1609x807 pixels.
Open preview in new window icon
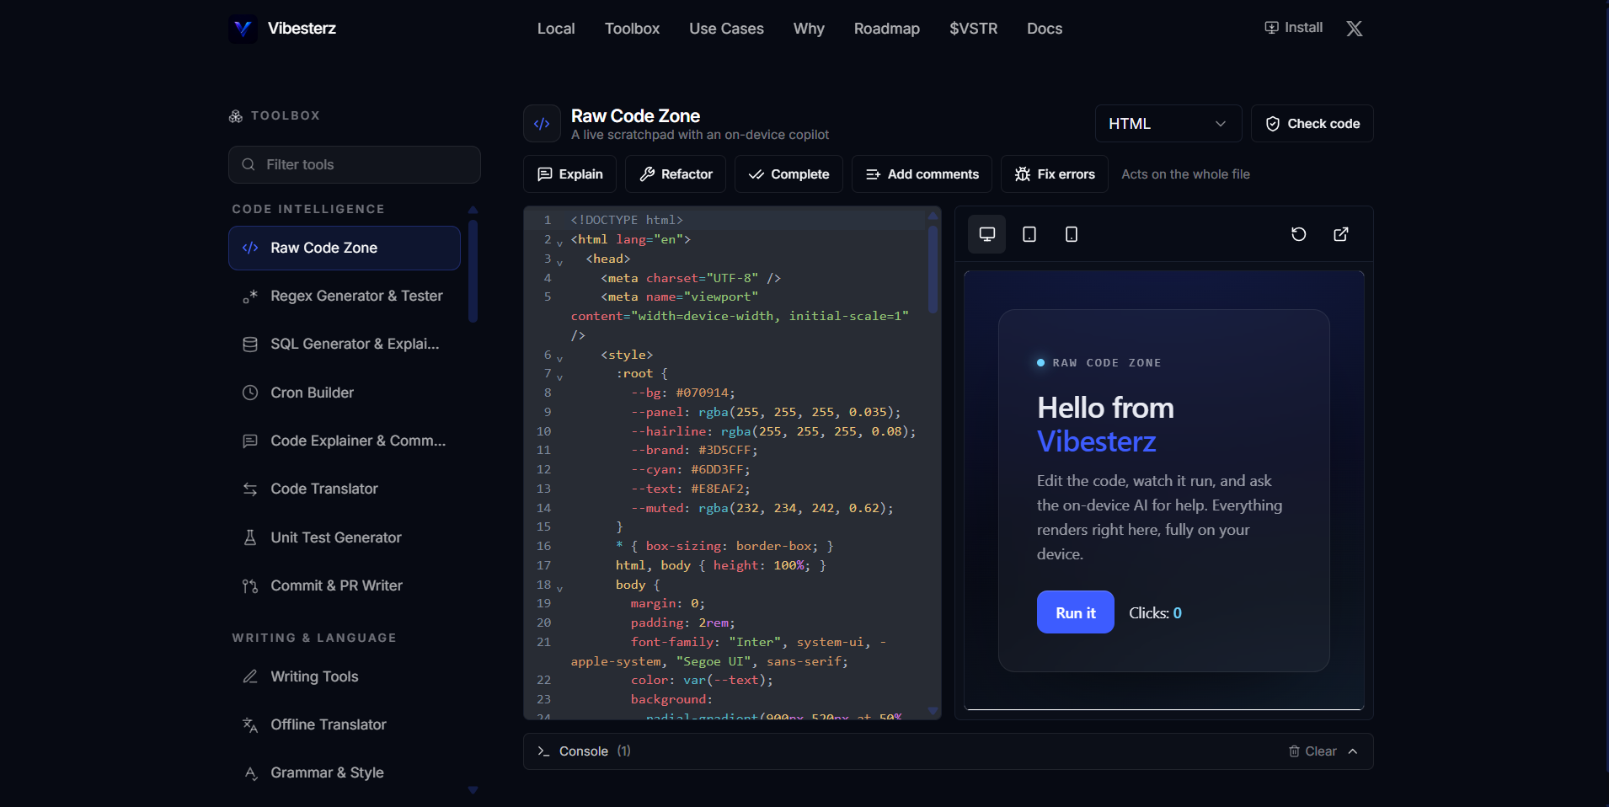click(x=1340, y=234)
